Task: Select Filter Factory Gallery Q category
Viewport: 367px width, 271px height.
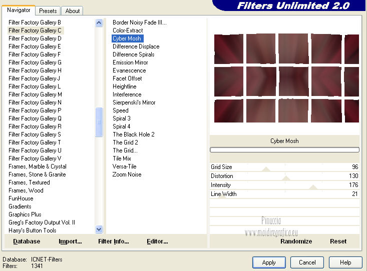Action: 35,118
